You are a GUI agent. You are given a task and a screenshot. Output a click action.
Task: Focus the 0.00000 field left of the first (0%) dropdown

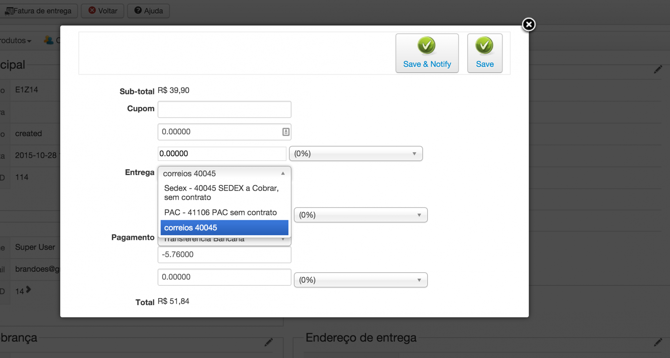(222, 154)
